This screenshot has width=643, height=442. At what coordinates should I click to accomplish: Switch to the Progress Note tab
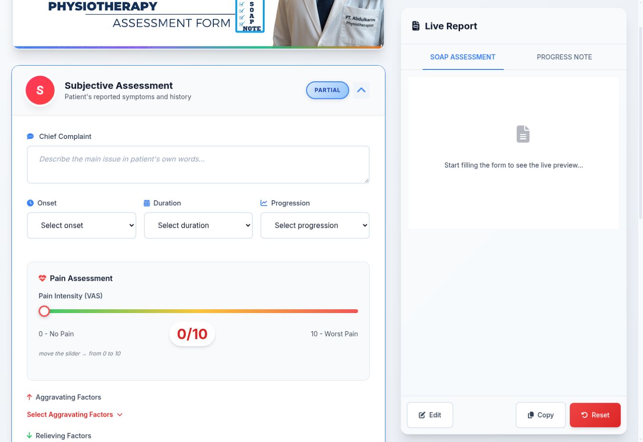(564, 57)
